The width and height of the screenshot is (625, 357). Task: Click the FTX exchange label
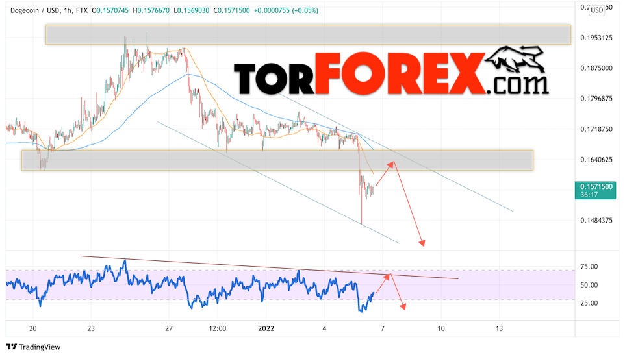81,11
